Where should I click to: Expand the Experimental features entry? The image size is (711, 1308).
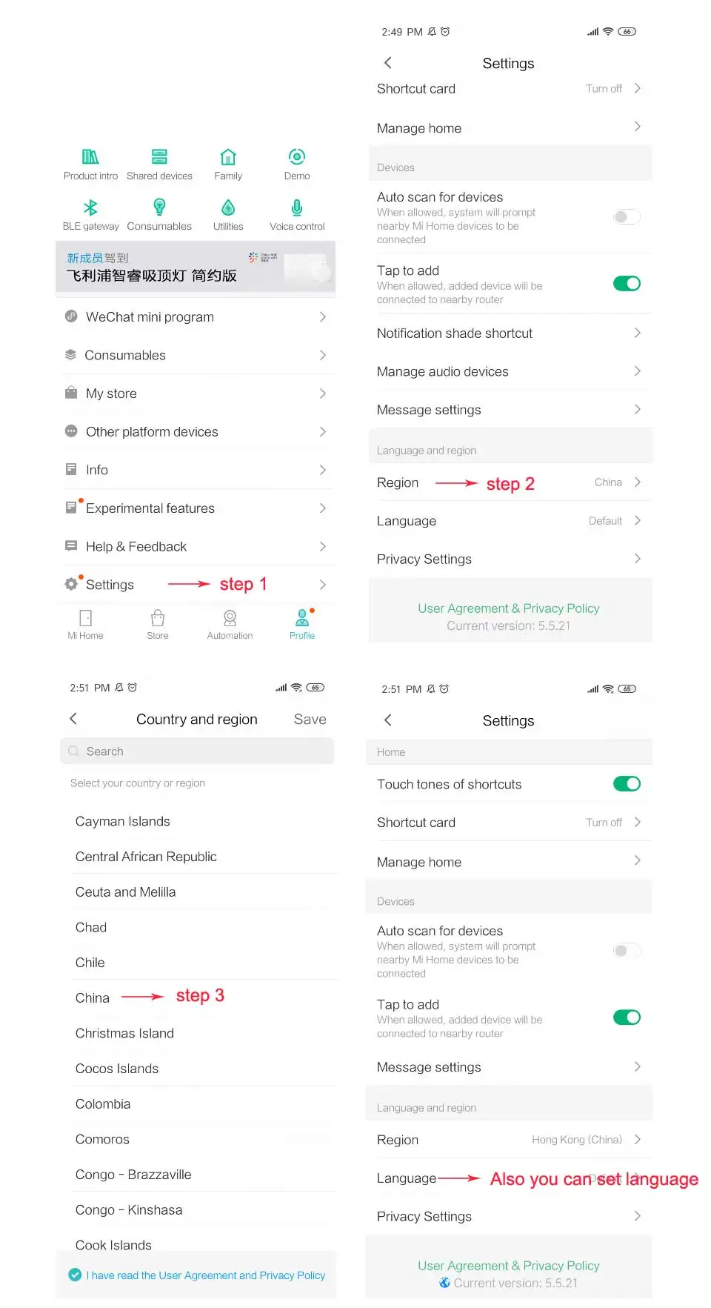196,508
